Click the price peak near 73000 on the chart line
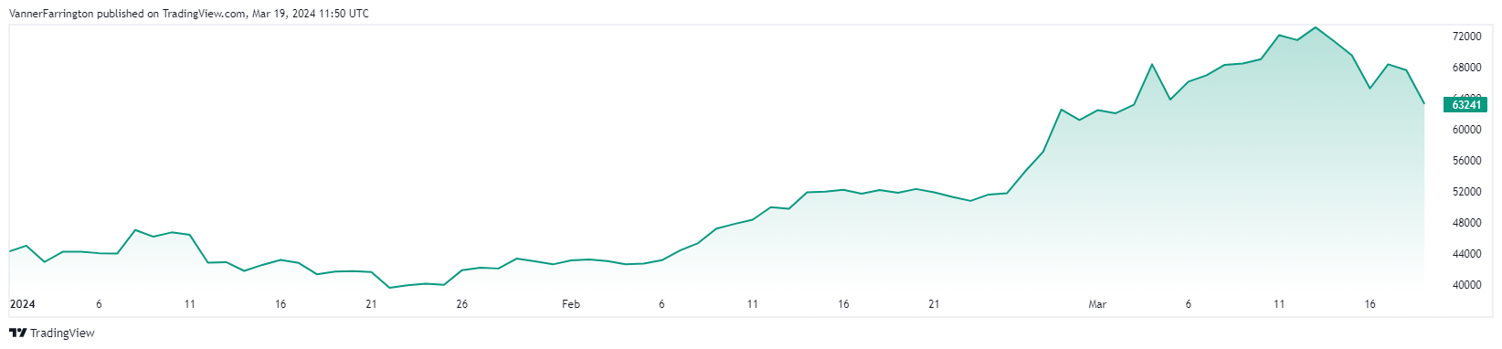 pos(1315,27)
